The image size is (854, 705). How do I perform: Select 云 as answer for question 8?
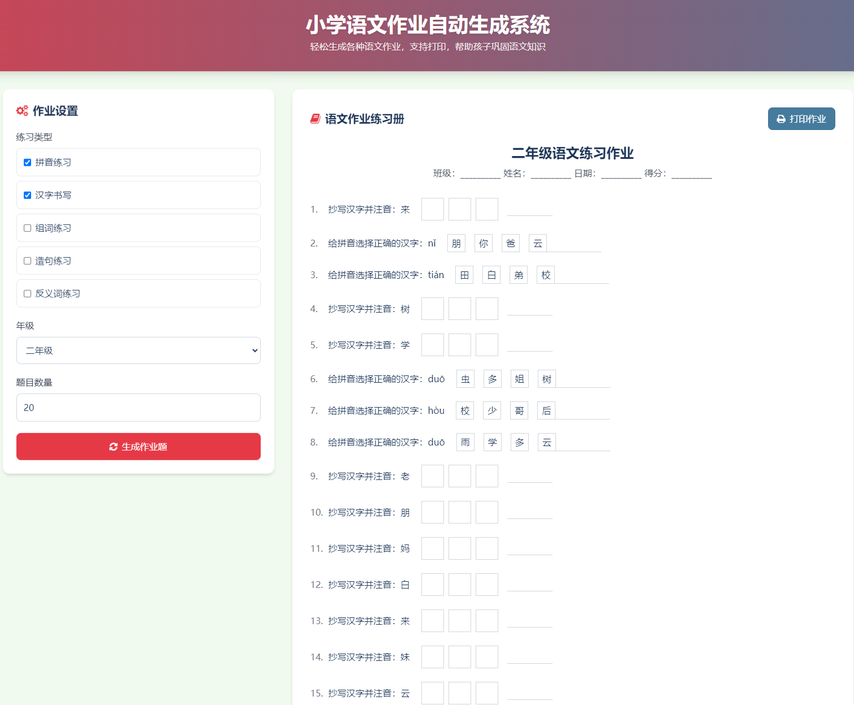tap(546, 442)
